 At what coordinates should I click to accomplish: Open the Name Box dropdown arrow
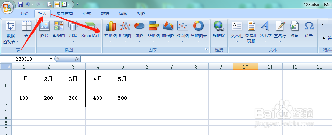coord(51,59)
